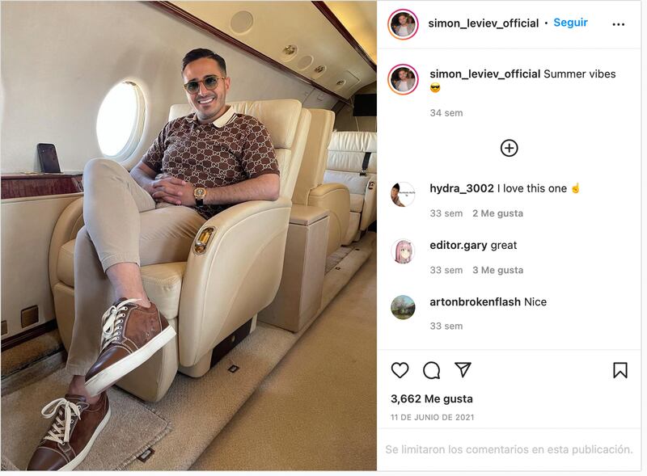Save the post with the bookmark icon
The height and width of the screenshot is (476, 647).
tap(620, 370)
